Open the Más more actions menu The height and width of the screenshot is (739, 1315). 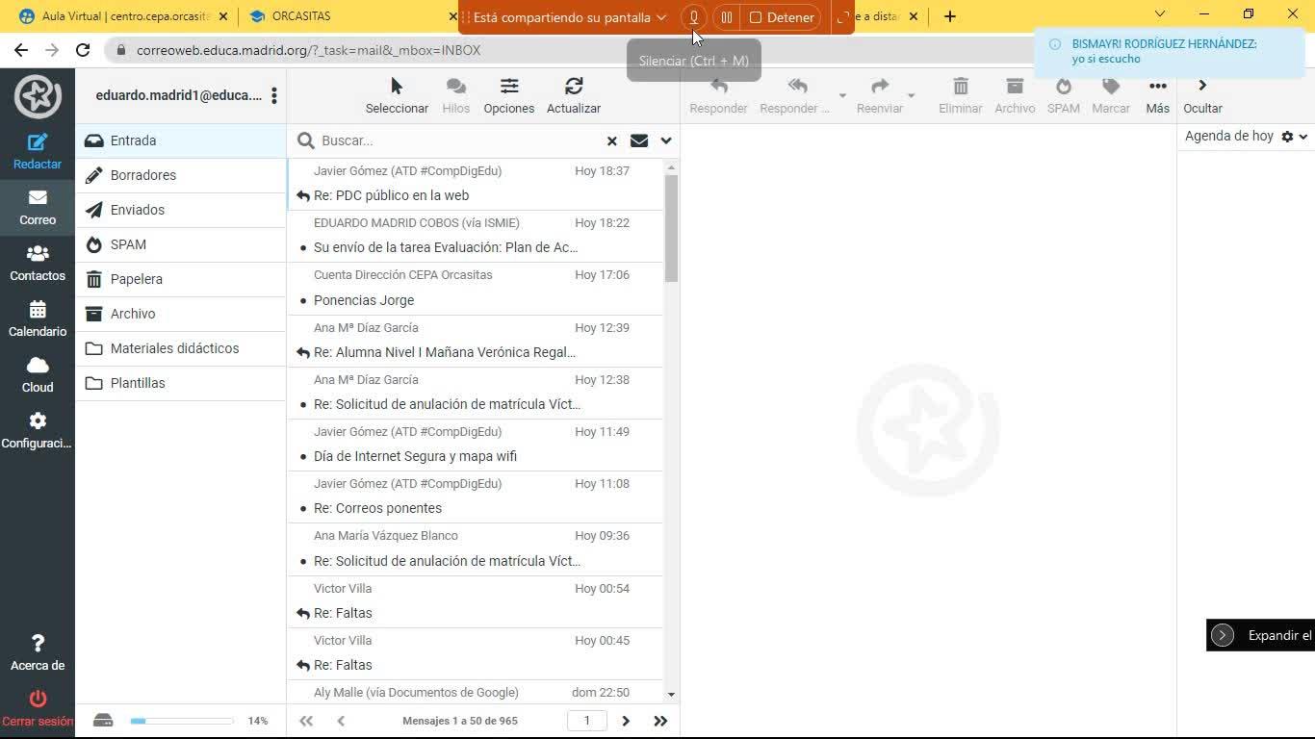coord(1158,95)
